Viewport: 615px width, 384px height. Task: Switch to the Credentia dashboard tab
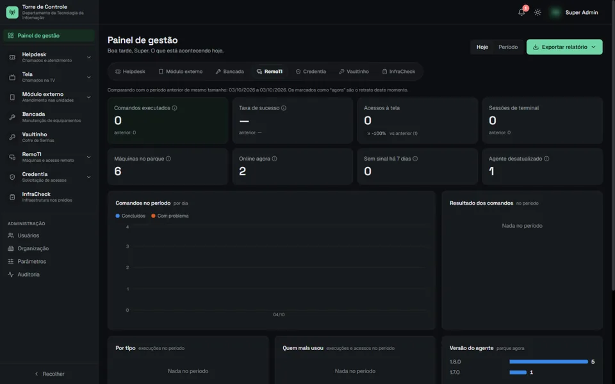(x=311, y=72)
